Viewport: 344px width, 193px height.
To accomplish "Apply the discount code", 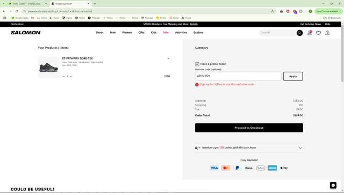I will (x=293, y=76).
